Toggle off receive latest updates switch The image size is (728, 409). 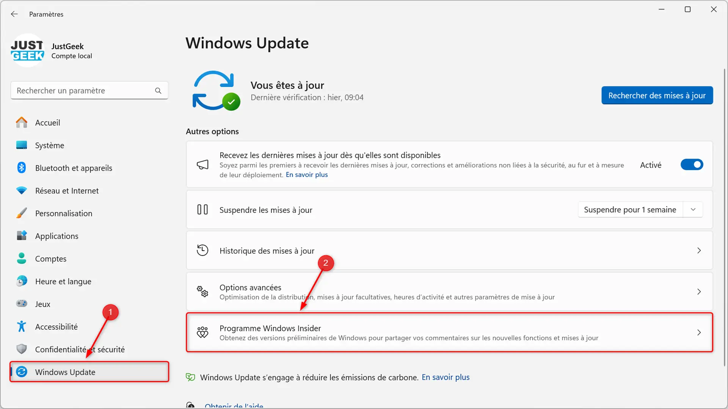tap(692, 164)
